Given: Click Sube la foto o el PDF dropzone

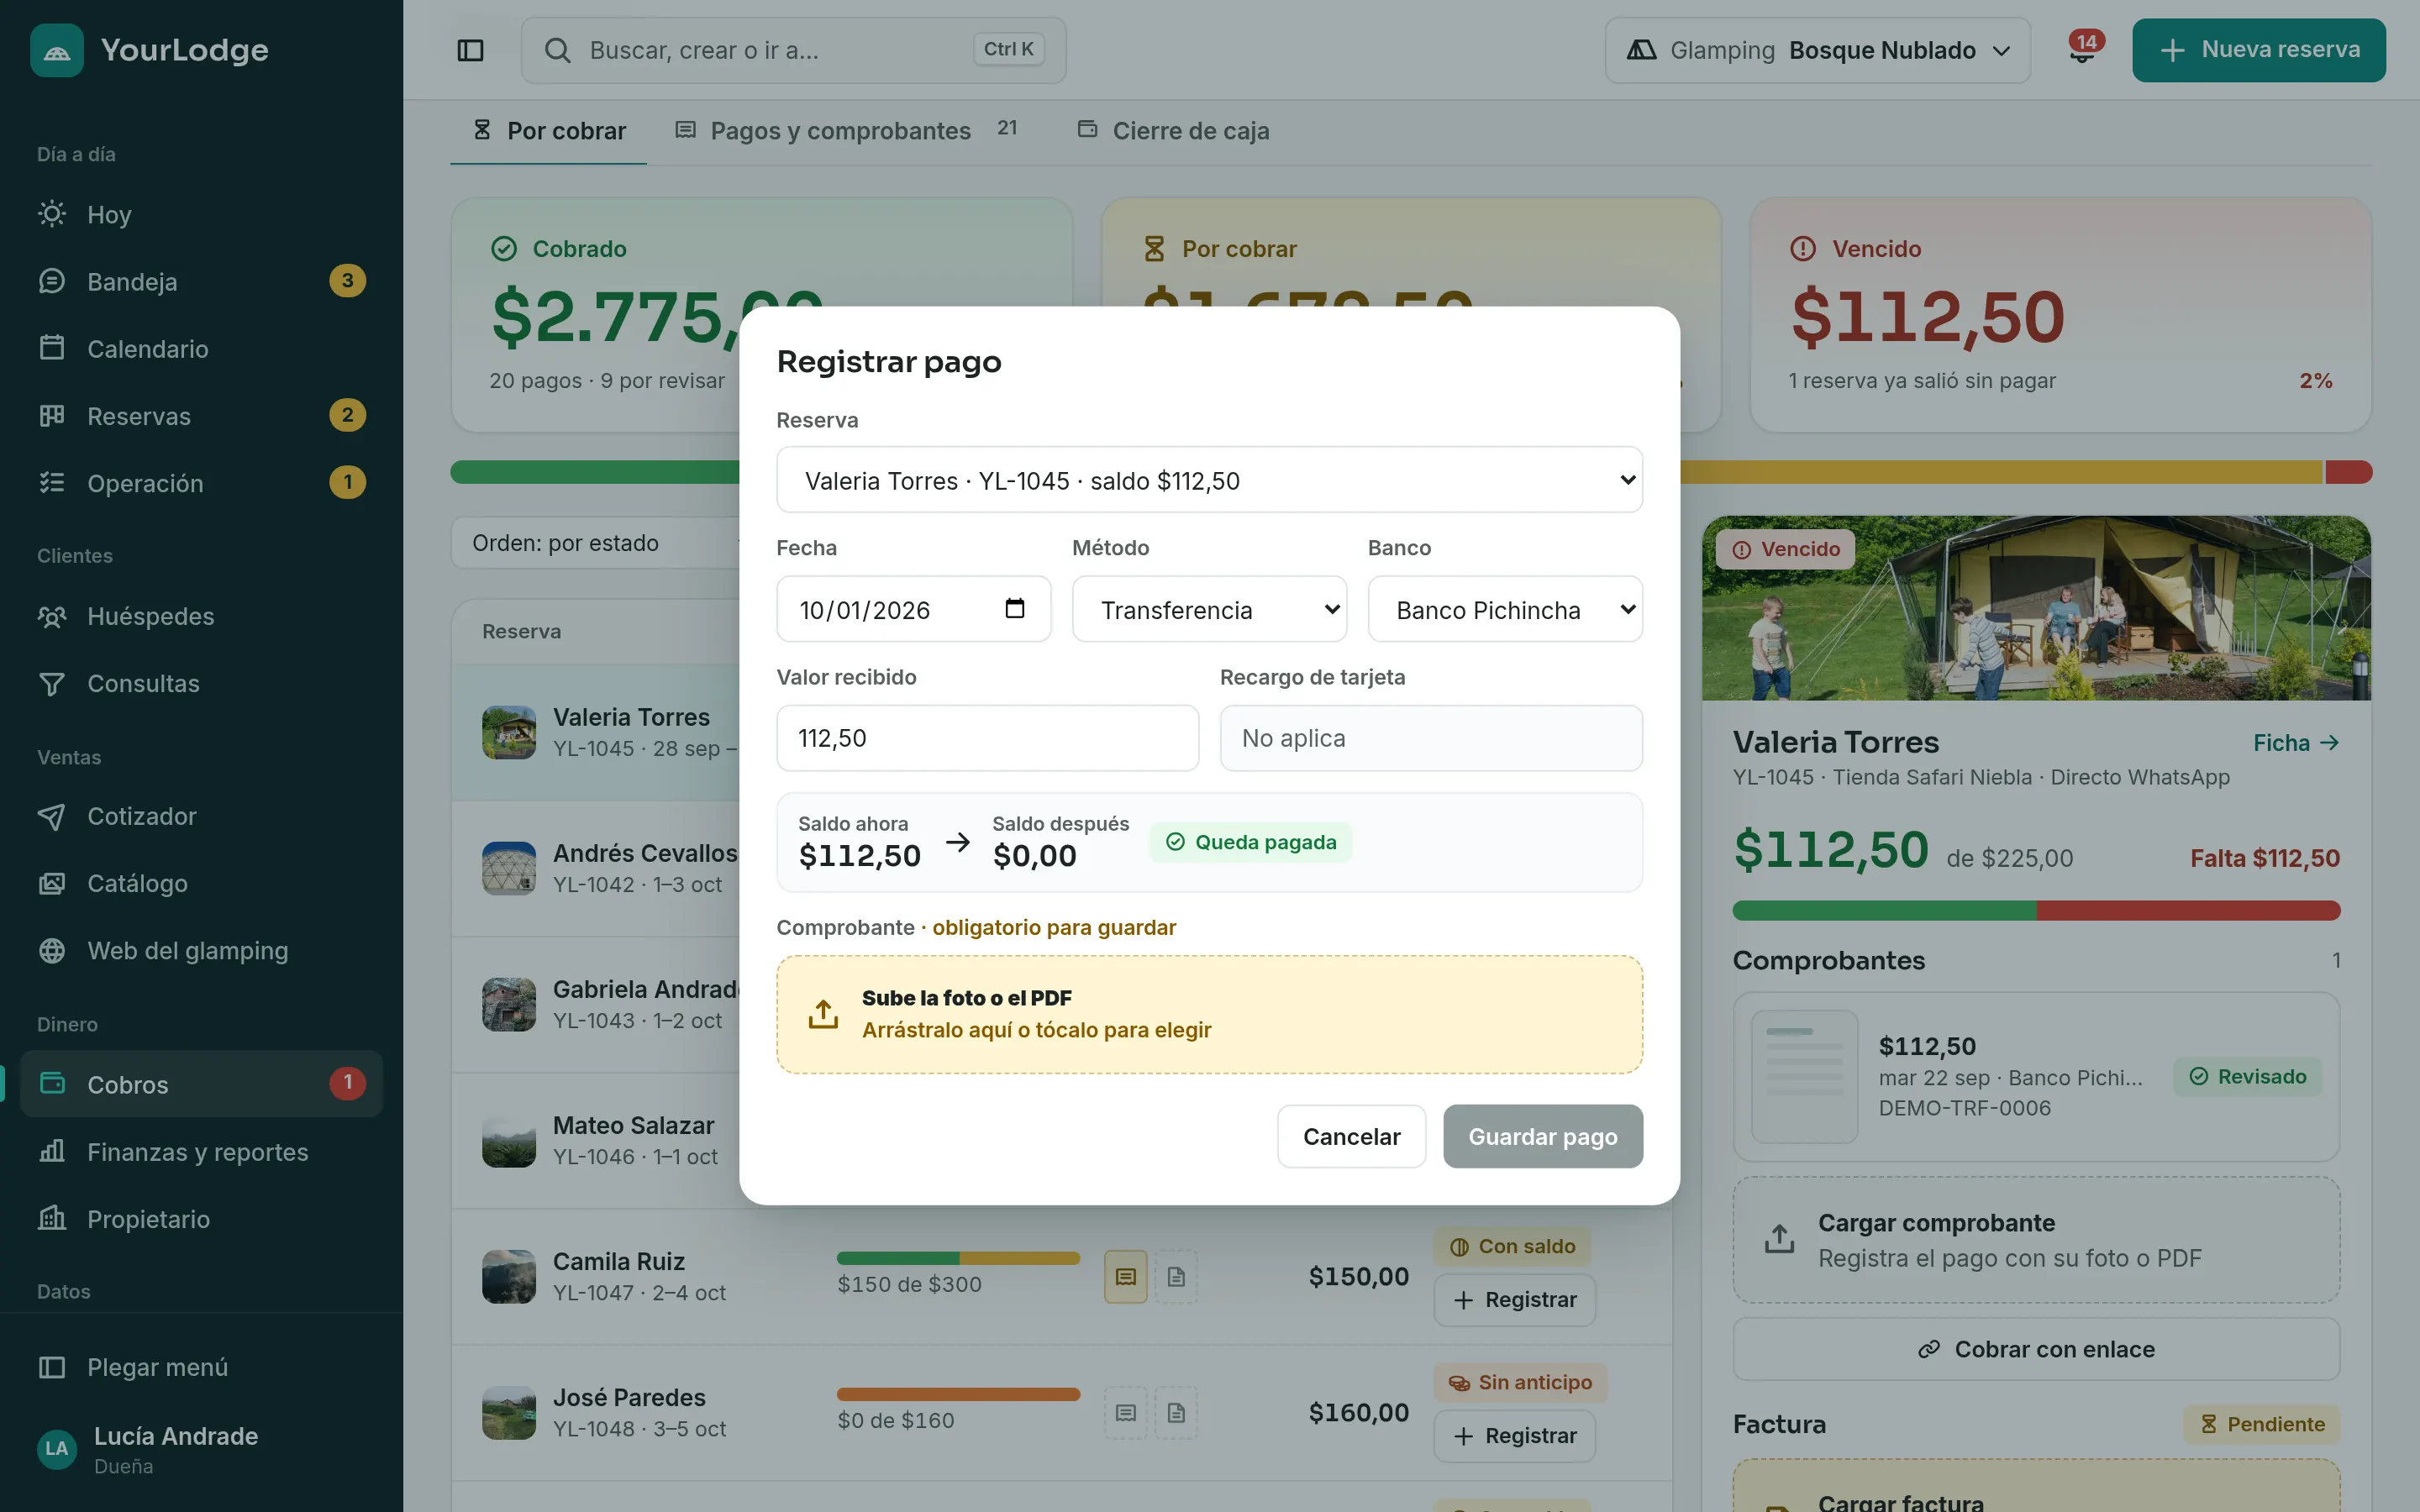Looking at the screenshot, I should pos(1209,1014).
